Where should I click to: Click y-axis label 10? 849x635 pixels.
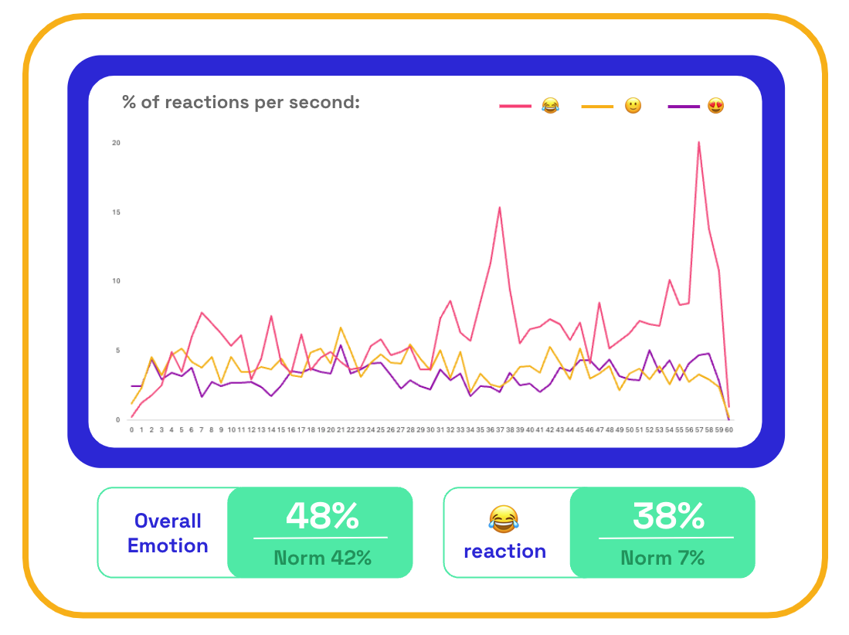point(116,281)
